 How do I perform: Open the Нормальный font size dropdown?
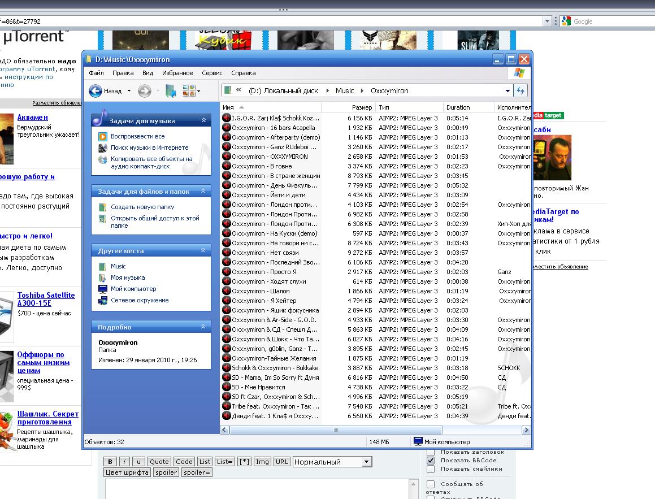pos(366,462)
